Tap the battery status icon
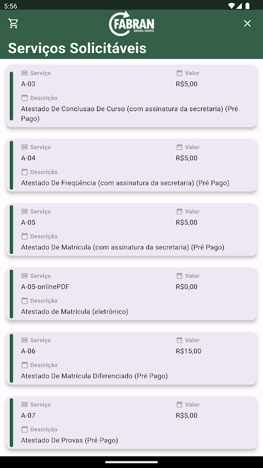This screenshot has width=263, height=468. [x=247, y=6]
